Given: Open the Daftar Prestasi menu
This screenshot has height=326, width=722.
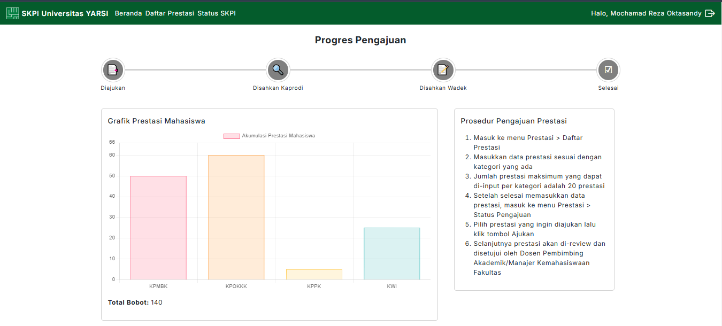Looking at the screenshot, I should (170, 13).
